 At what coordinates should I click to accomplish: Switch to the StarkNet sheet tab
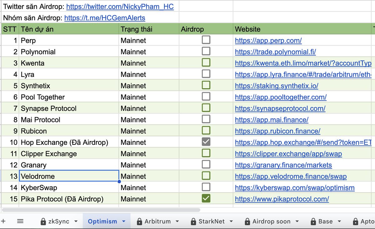click(x=212, y=221)
